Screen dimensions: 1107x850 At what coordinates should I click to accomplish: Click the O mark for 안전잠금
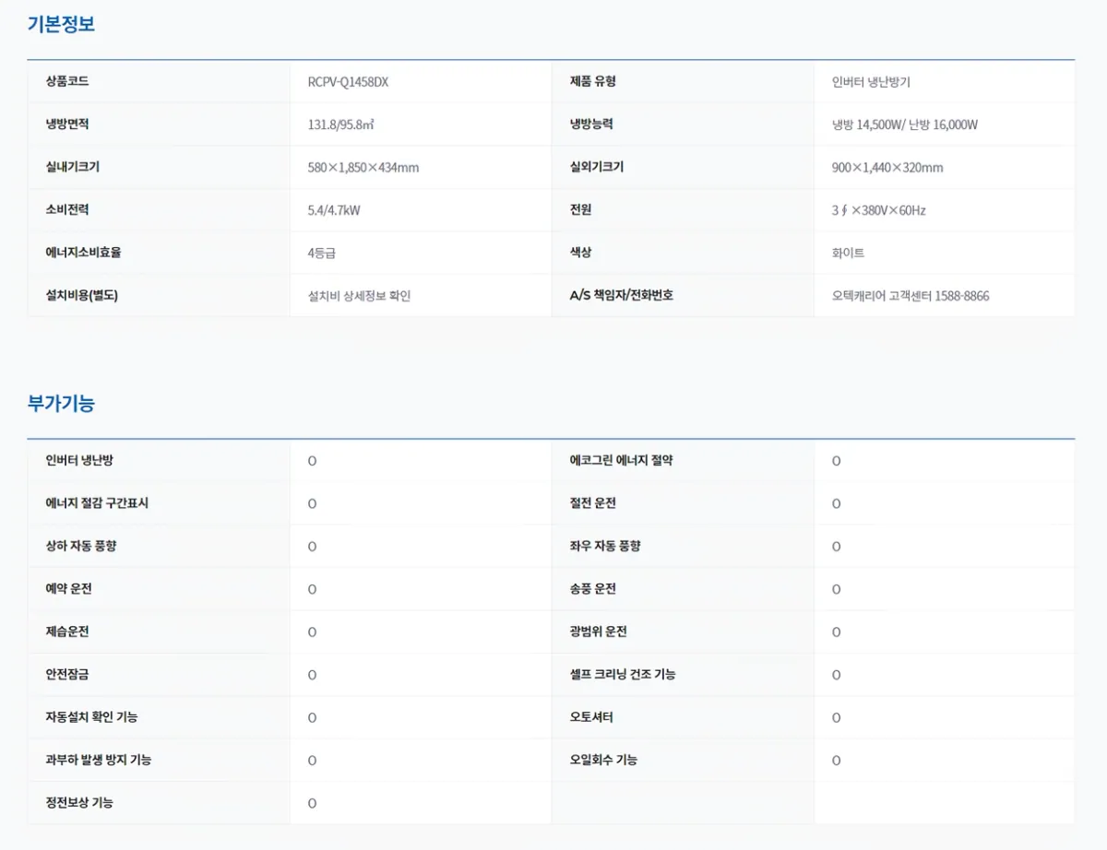point(312,675)
